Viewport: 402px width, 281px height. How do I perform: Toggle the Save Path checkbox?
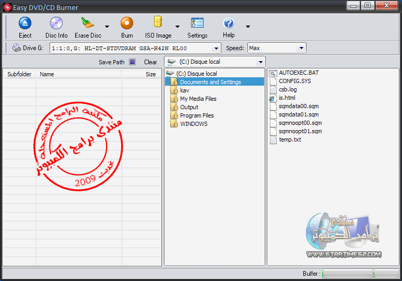point(132,62)
